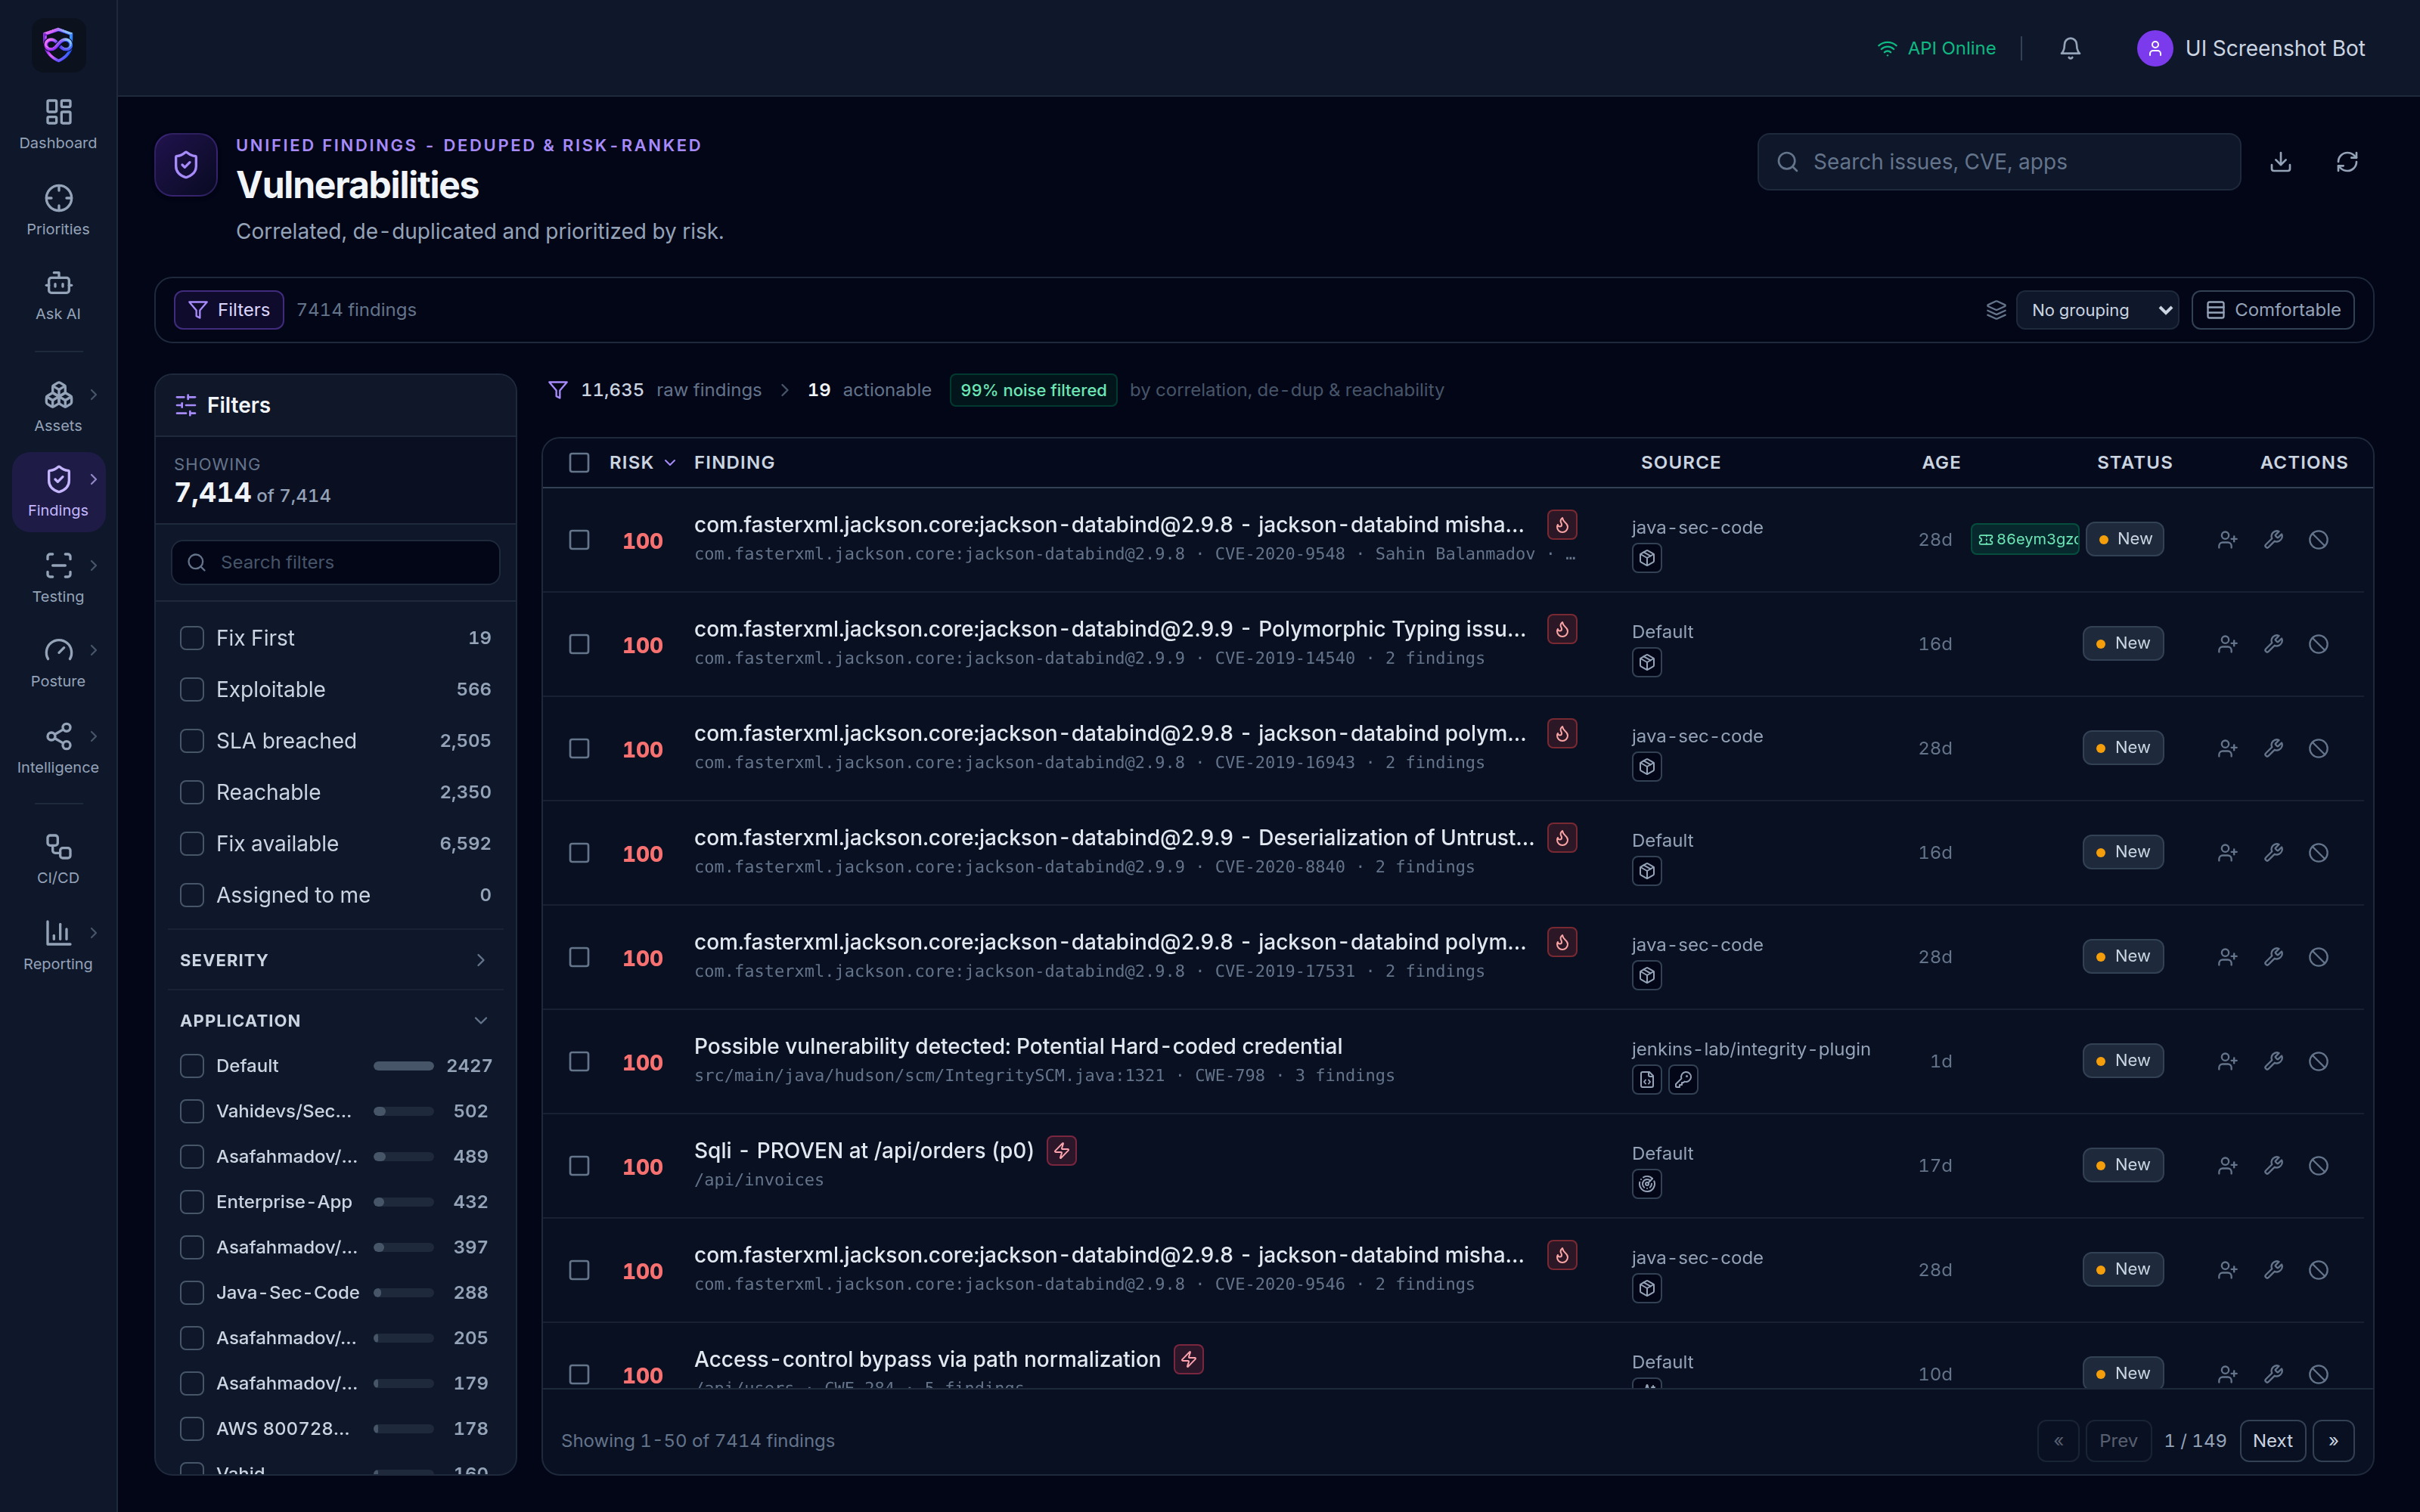This screenshot has width=2420, height=1512.
Task: Open remediation wrench for CVE-2019-14540 finding
Action: 2273,644
